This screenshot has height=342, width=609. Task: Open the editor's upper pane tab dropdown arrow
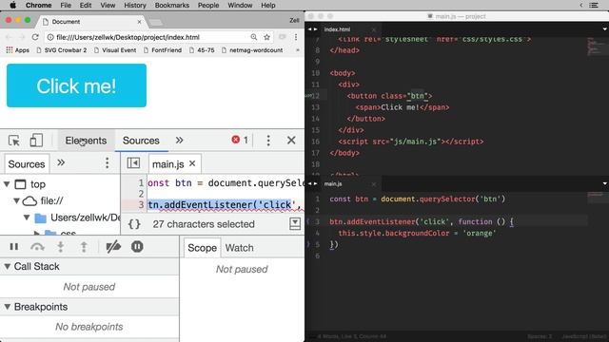(x=605, y=29)
